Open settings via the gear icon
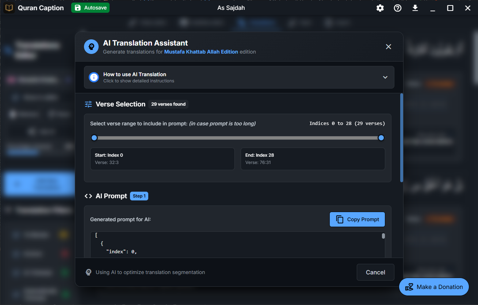Screen dimensions: 478x305 (380, 8)
